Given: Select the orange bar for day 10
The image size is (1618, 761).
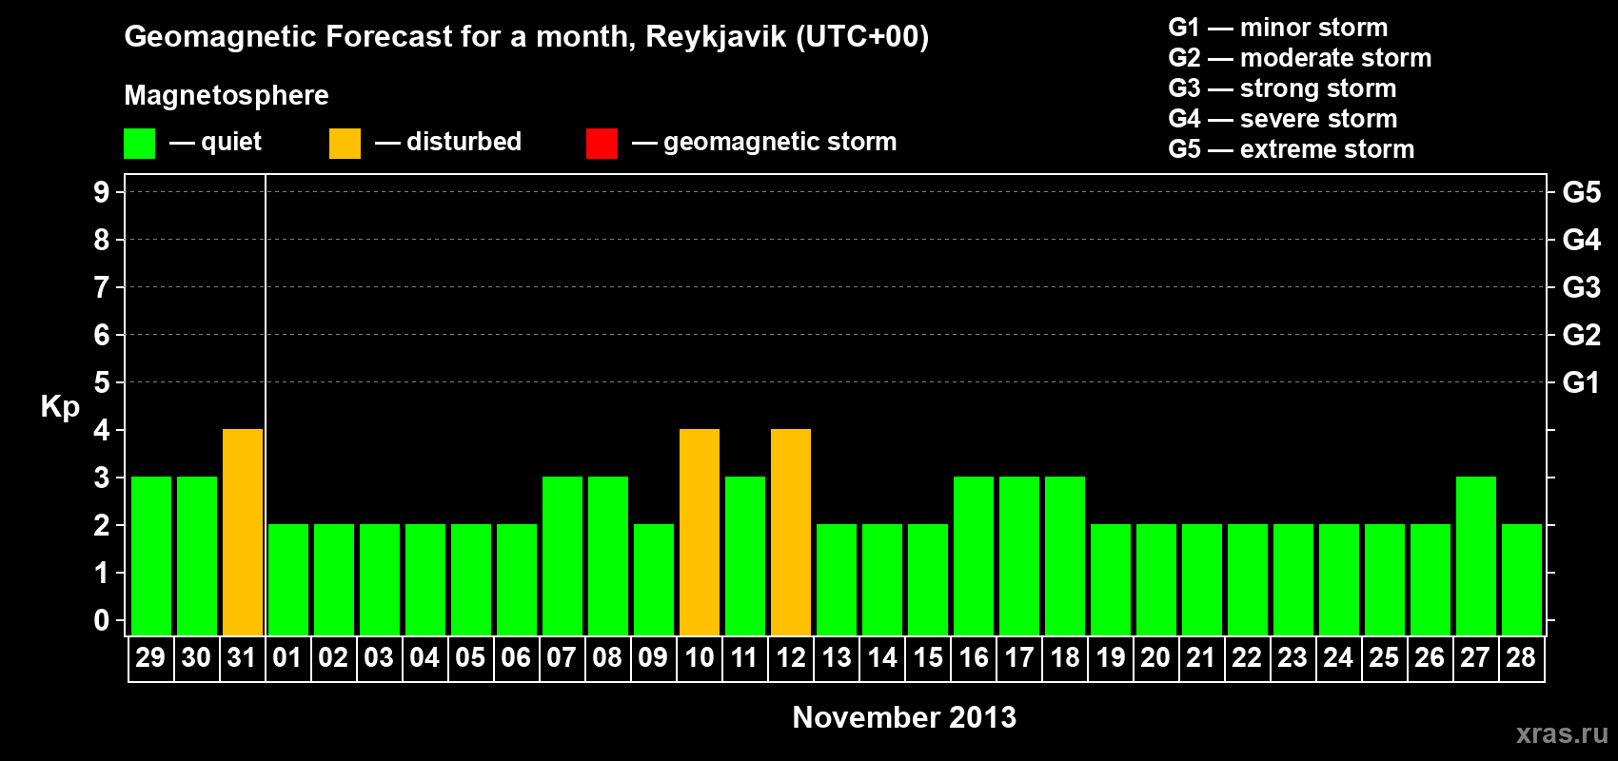Looking at the screenshot, I should coord(700,532).
